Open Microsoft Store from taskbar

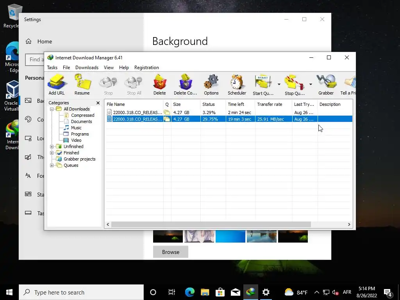click(x=220, y=292)
